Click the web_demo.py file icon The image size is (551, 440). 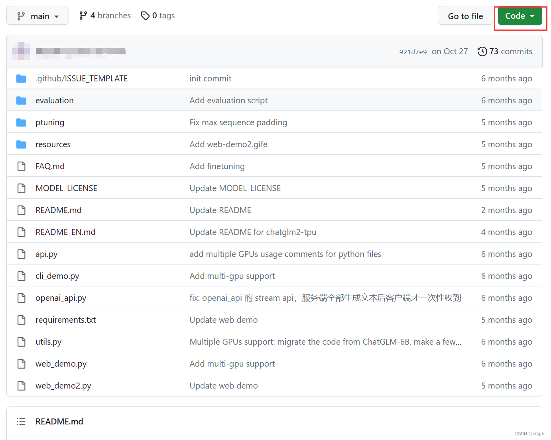[21, 364]
